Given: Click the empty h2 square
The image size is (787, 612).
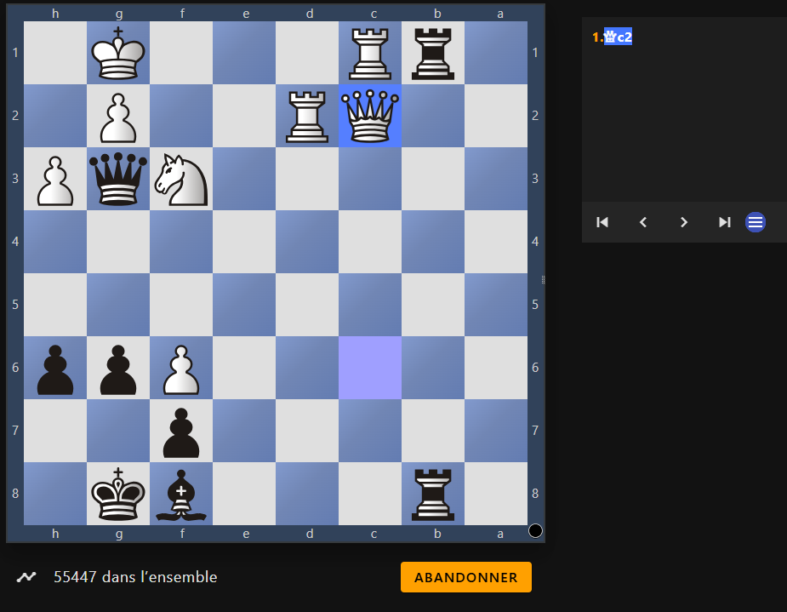Looking at the screenshot, I should click(55, 116).
